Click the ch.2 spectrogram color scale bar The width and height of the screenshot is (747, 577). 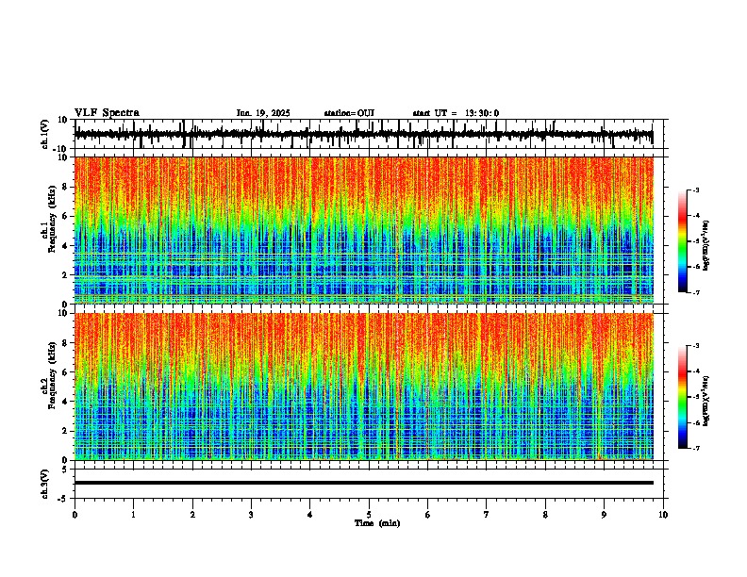pos(683,397)
